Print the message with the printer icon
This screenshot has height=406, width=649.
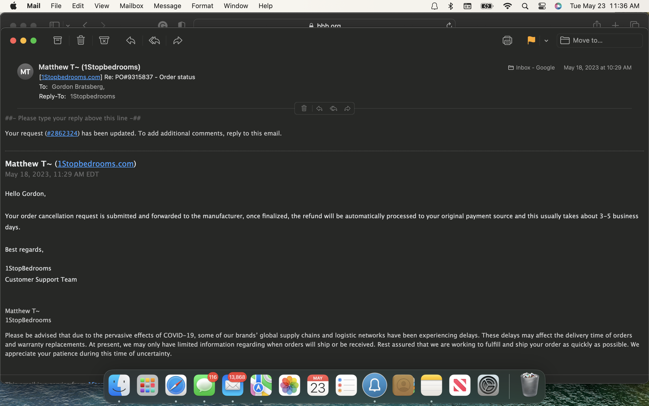(507, 41)
